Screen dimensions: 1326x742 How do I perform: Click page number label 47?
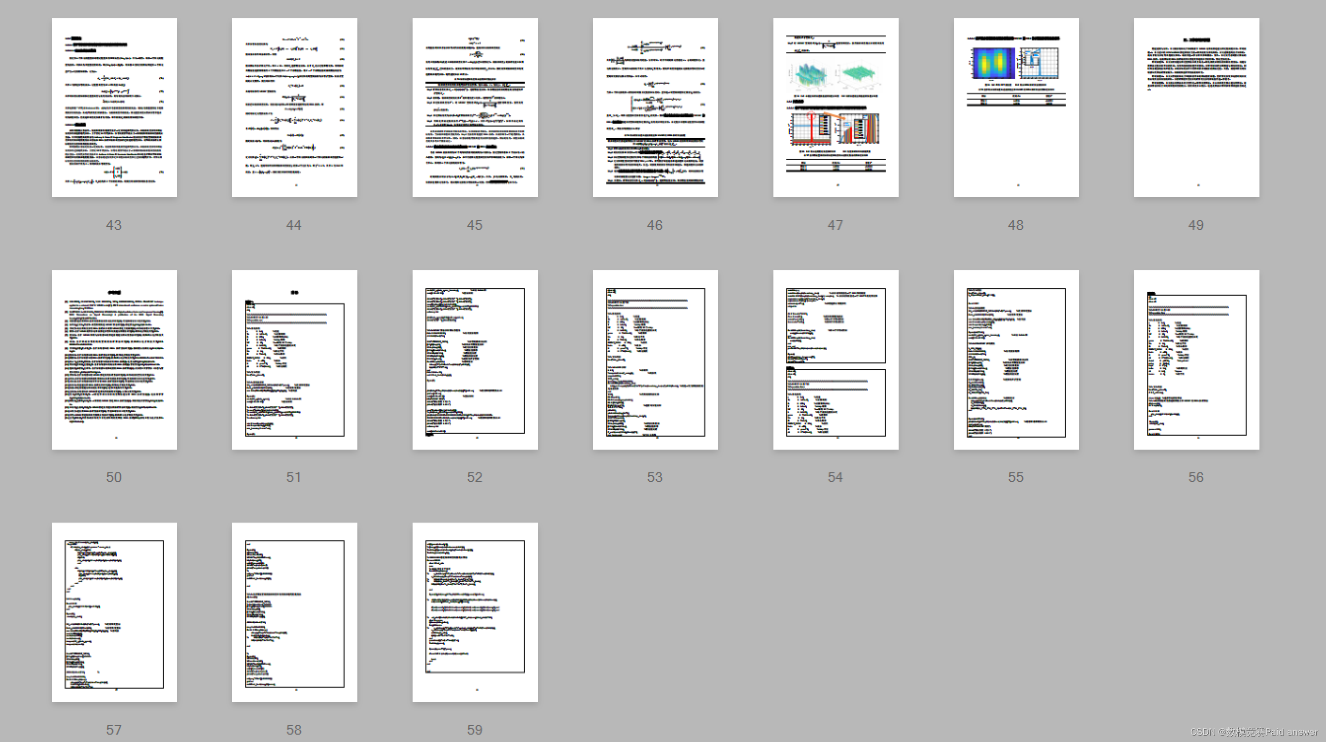(836, 225)
